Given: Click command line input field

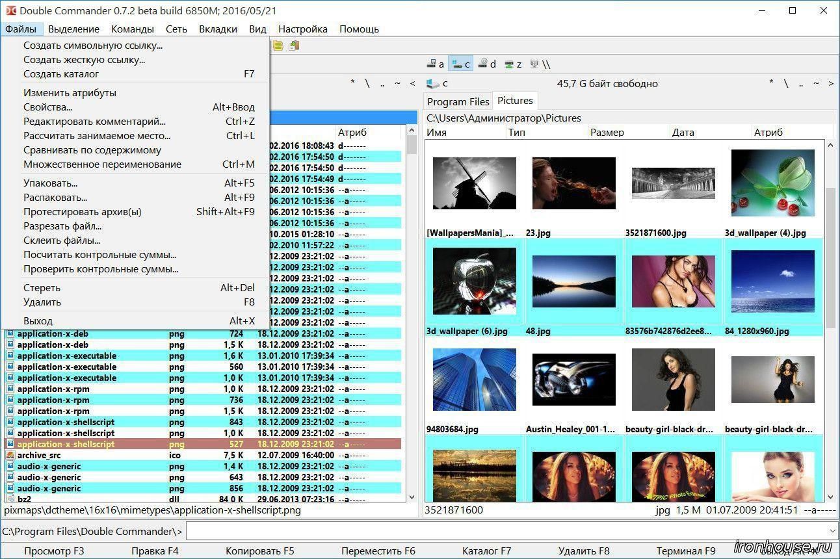Looking at the screenshot, I should tap(511, 532).
